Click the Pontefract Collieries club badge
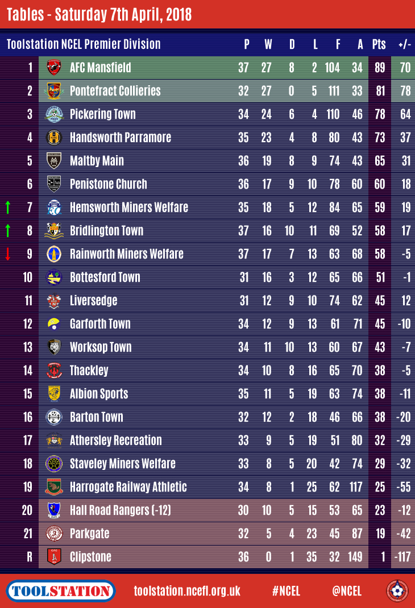The image size is (415, 608). coord(54,91)
